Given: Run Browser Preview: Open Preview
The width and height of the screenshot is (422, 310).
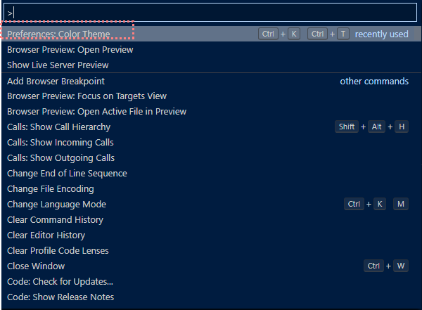Looking at the screenshot, I should coord(211,49).
